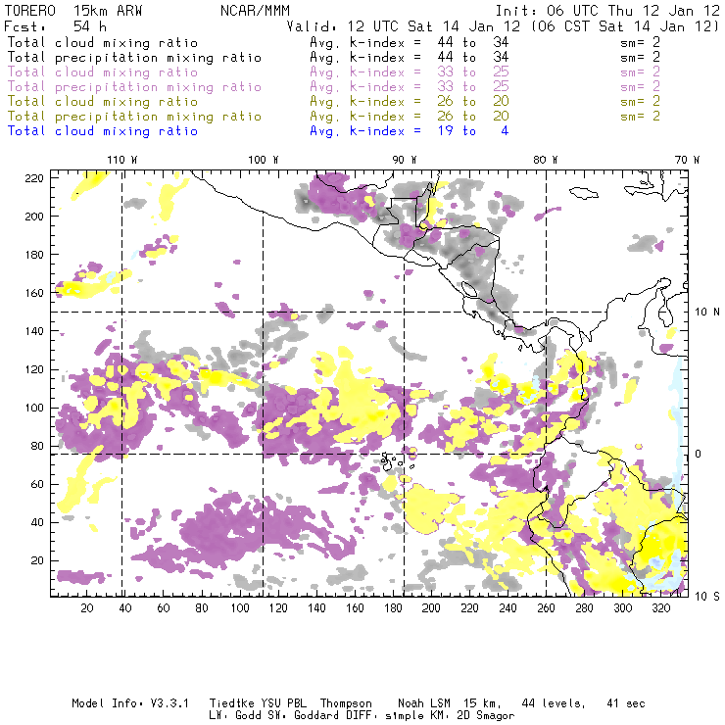Click the "80 W" longitude label

[x=546, y=160]
